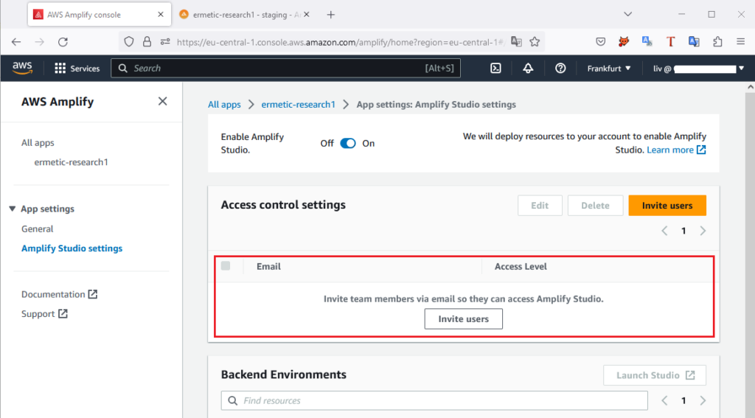Close the ermetic-research1 staging tab
The width and height of the screenshot is (755, 418).
(306, 15)
